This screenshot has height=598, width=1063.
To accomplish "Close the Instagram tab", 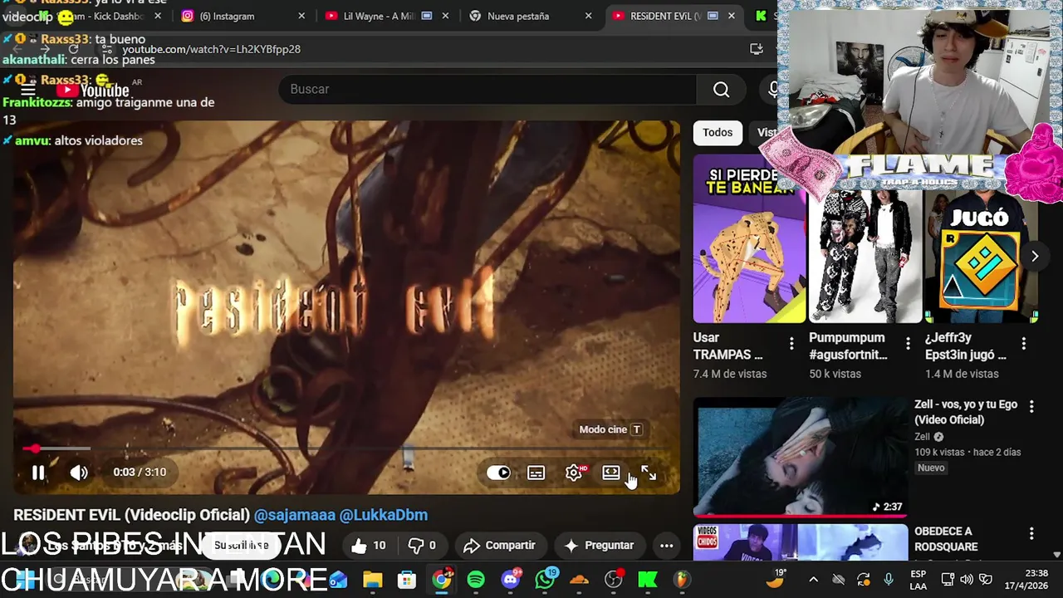I will point(301,16).
